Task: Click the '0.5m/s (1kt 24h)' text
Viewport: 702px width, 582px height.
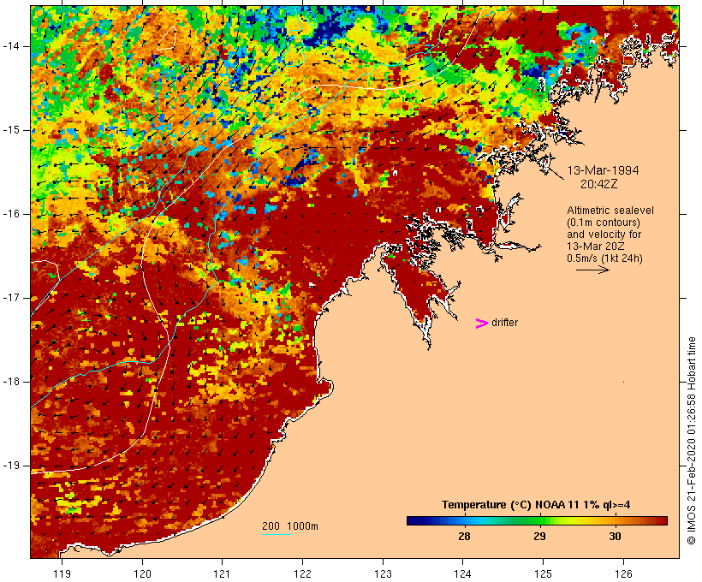Action: (604, 258)
